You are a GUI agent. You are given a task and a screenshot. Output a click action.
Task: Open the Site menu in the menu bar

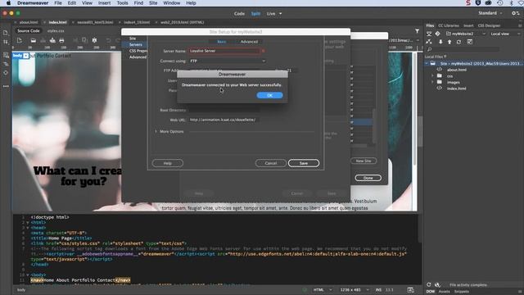[x=153, y=3]
